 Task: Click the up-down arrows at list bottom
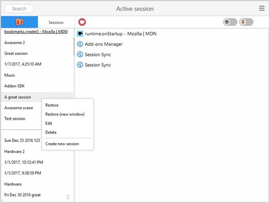coord(68,197)
